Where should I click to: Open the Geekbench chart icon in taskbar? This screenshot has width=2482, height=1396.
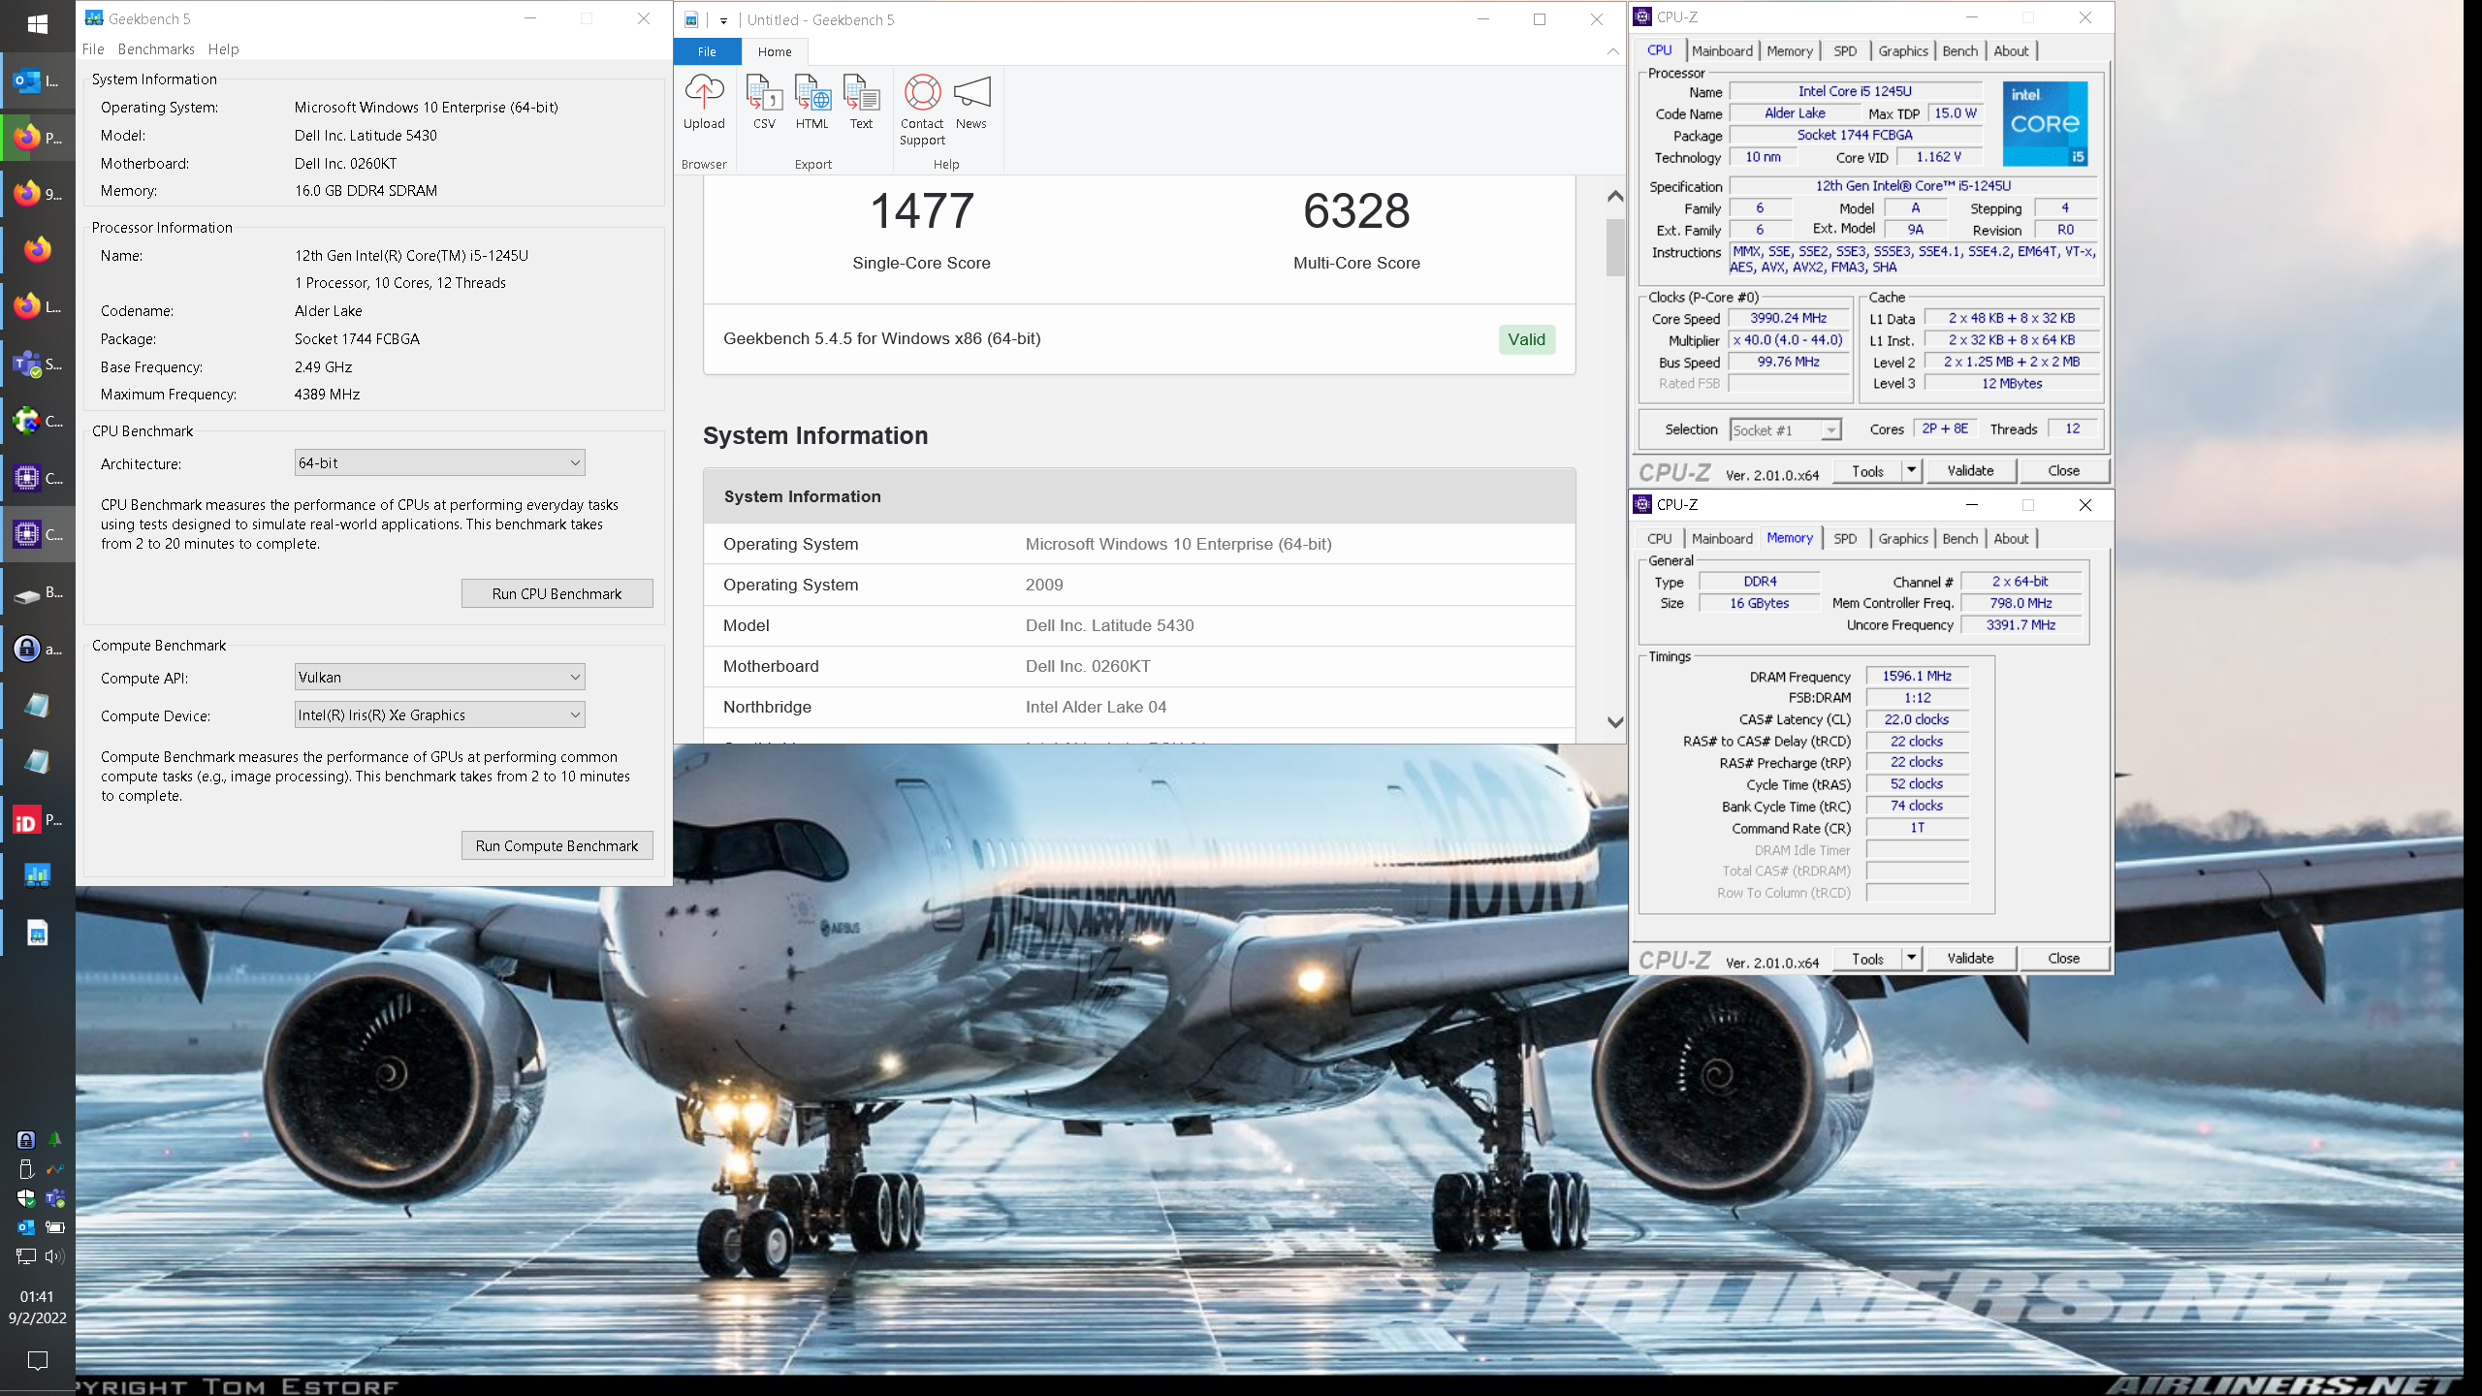coord(38,876)
